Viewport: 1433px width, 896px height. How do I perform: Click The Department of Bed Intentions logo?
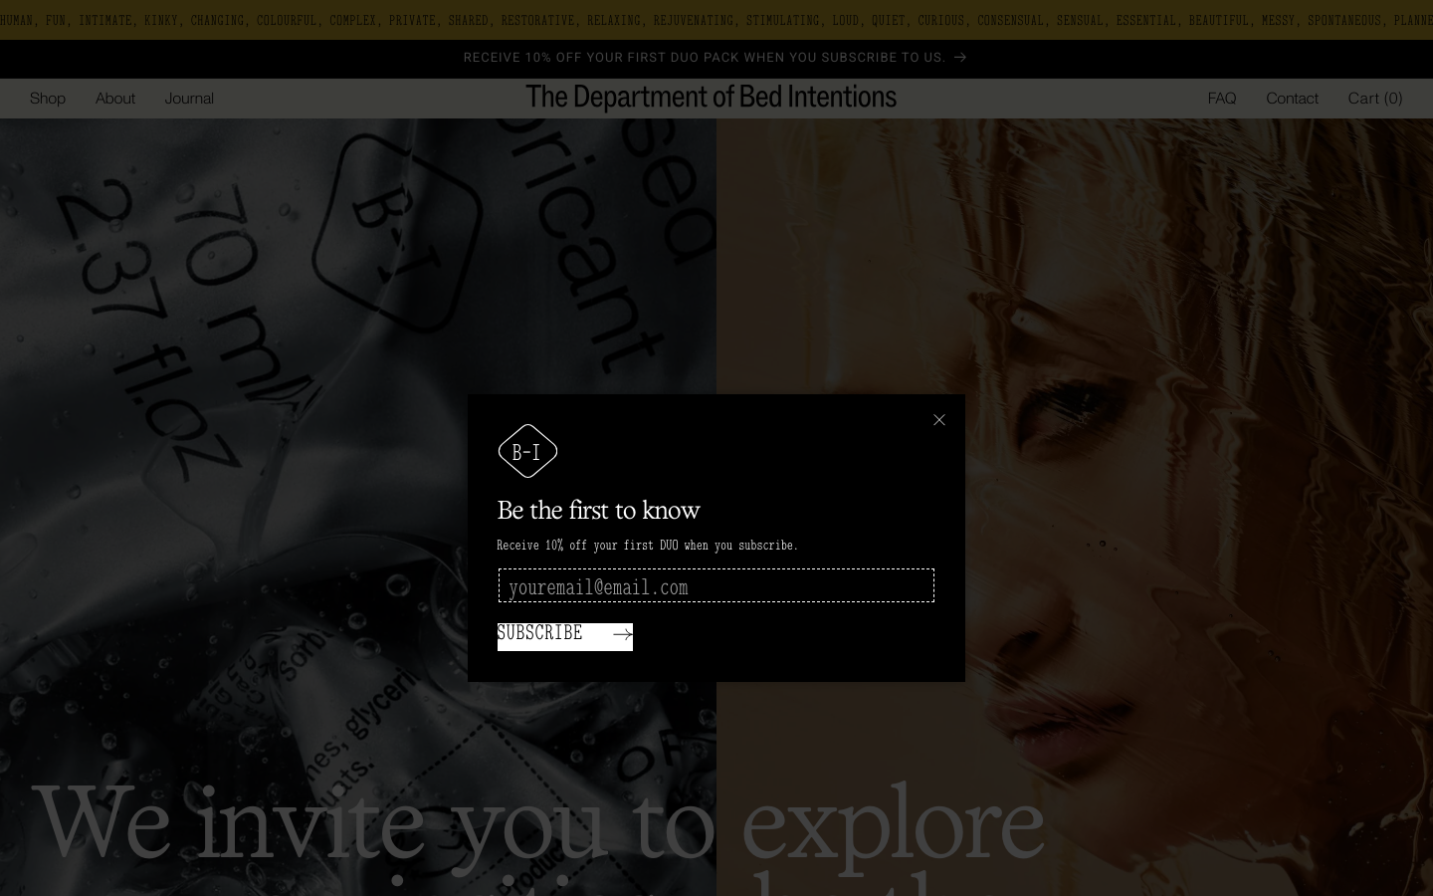(x=711, y=97)
